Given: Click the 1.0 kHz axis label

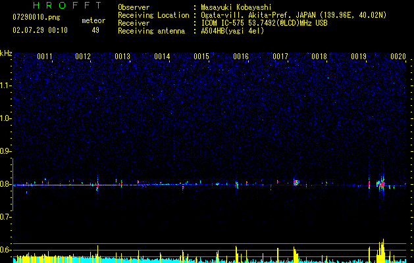Looking at the screenshot, I should [x=5, y=118].
